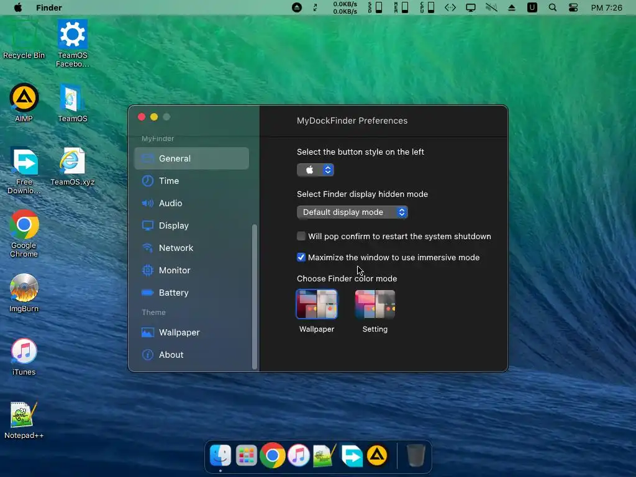Select Notepad++ desktop icon
636x477 pixels.
coord(24,420)
